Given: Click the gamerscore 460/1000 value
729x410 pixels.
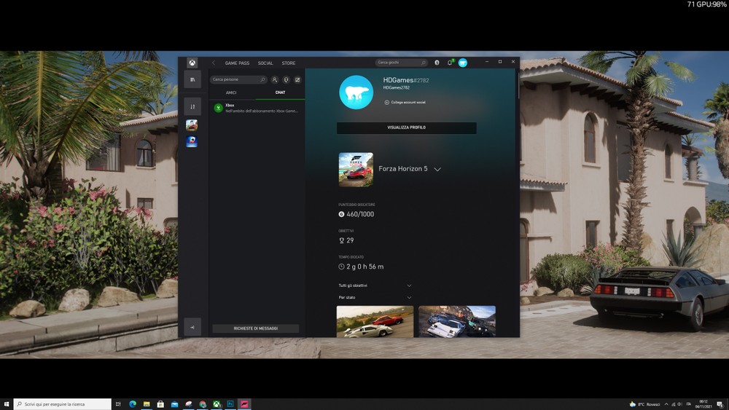Looking at the screenshot, I should coord(360,214).
